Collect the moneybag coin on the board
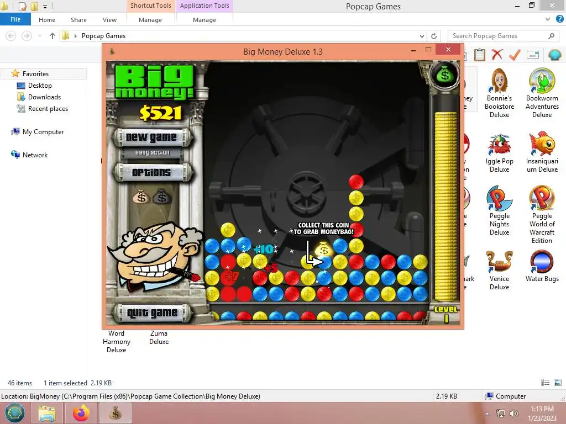 (324, 262)
